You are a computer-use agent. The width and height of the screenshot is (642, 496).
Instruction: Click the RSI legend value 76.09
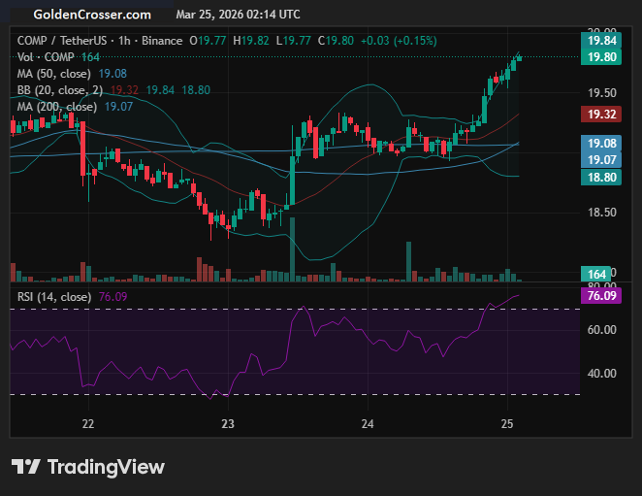pyautogui.click(x=113, y=297)
